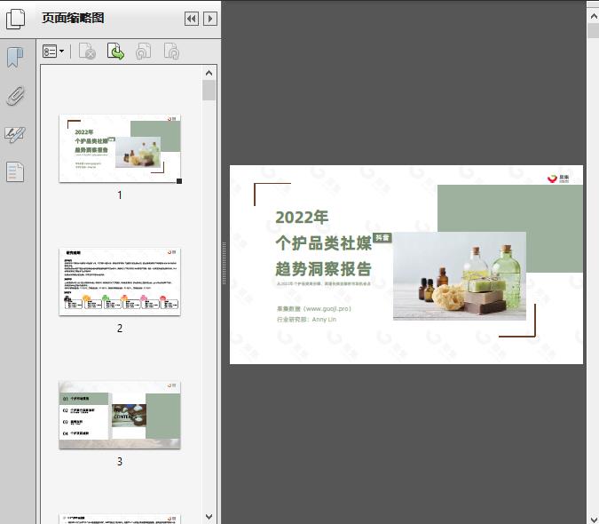Image resolution: width=599 pixels, height=524 pixels.
Task: Click page number label 1
Action: (120, 195)
